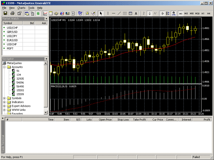Click the Profit column header
This screenshot has width=214, height=160.
click(202, 120)
